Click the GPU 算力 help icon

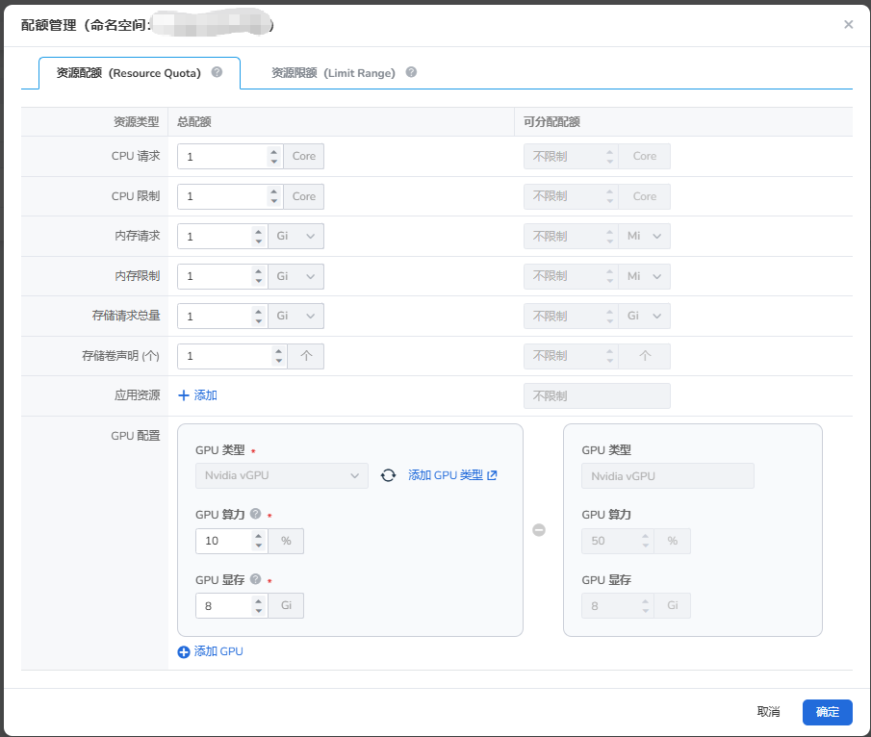pos(255,514)
